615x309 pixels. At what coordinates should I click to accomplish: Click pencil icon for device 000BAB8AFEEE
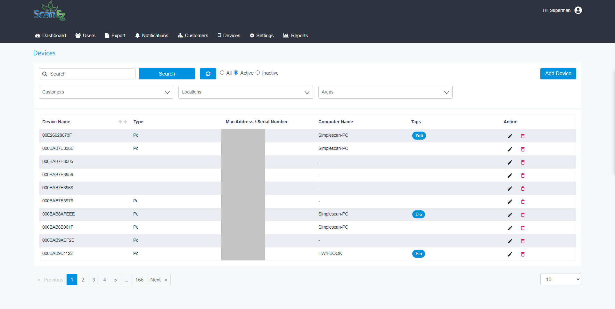tap(510, 215)
